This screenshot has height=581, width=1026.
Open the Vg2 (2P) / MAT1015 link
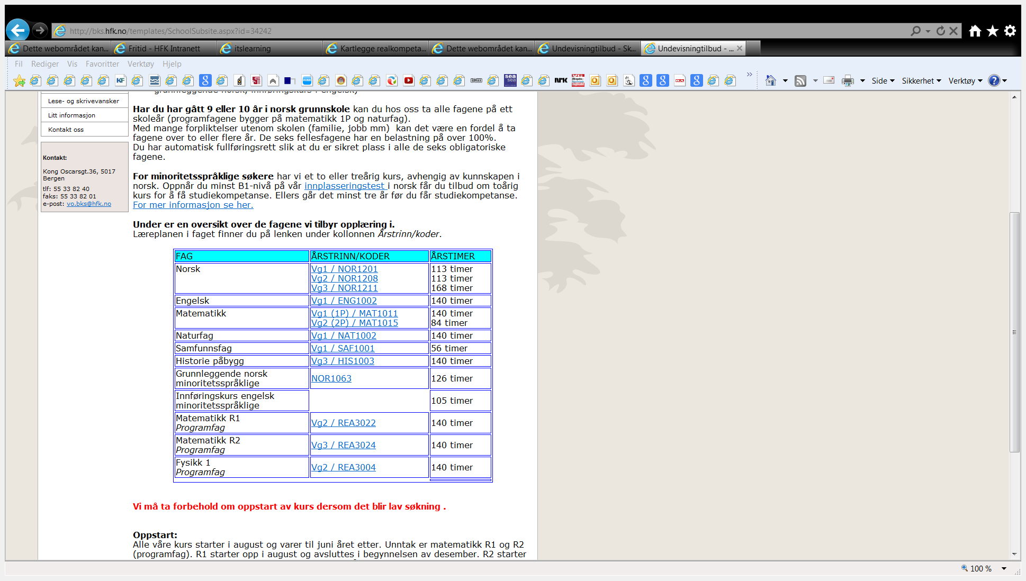pos(354,323)
